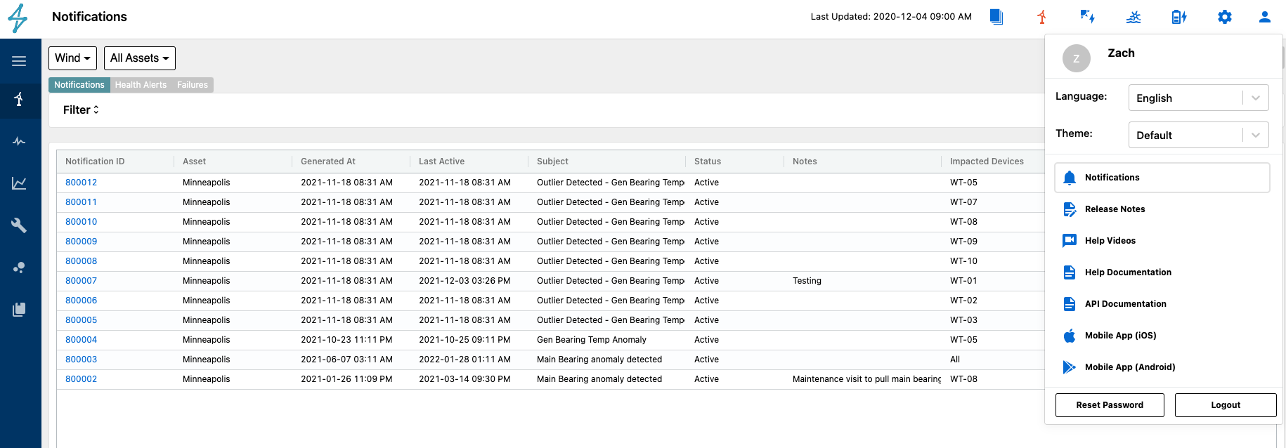Select the hydro sun-and-water header icon
1286x448 pixels.
coord(1134,17)
